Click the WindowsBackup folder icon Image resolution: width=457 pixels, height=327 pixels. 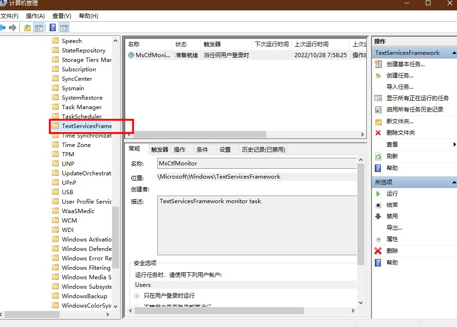point(55,295)
